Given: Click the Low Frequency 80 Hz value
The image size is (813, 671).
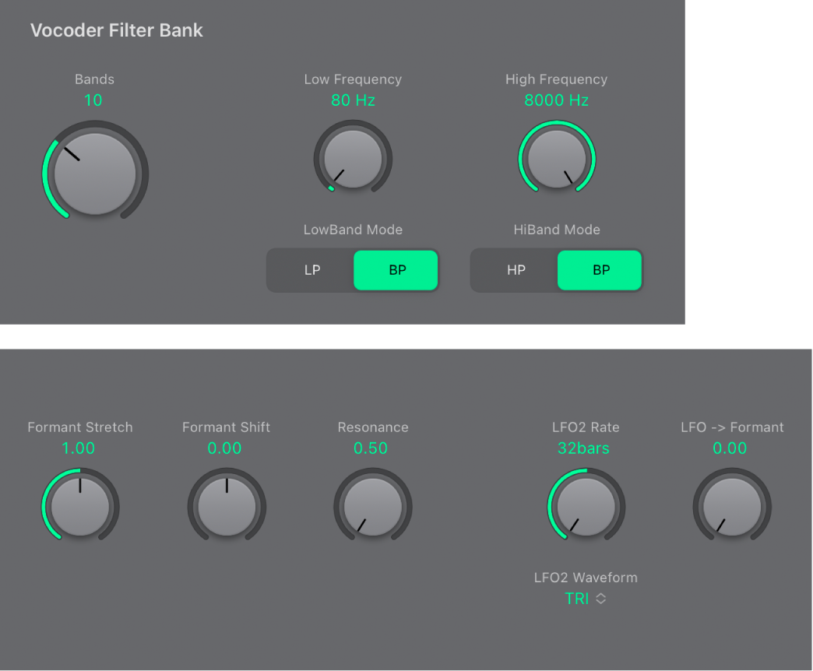Looking at the screenshot, I should [x=353, y=100].
